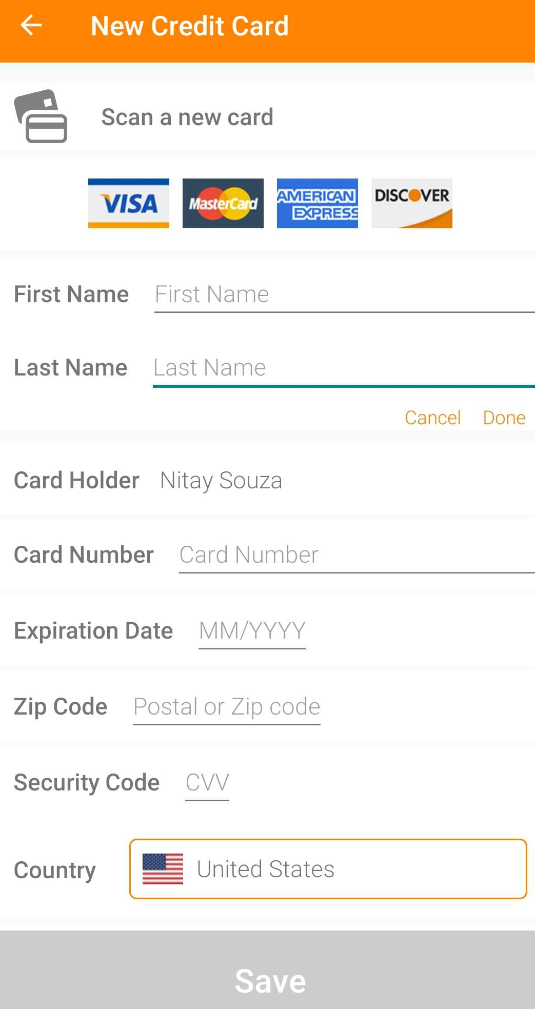Tap the Postal or Zip code field
Screen dimensions: 535x1009
pyautogui.click(x=227, y=707)
